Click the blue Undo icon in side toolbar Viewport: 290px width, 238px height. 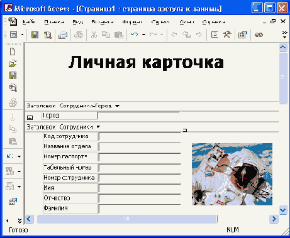click(x=10, y=156)
